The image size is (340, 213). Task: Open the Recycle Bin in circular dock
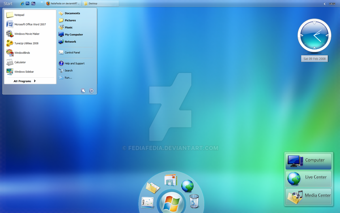tap(194, 201)
